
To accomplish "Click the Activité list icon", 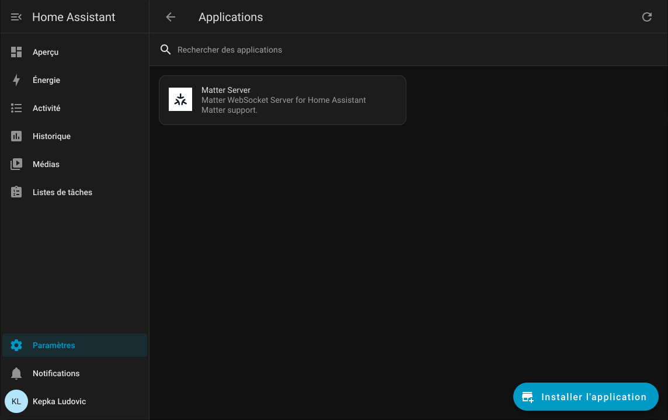I will tap(16, 109).
